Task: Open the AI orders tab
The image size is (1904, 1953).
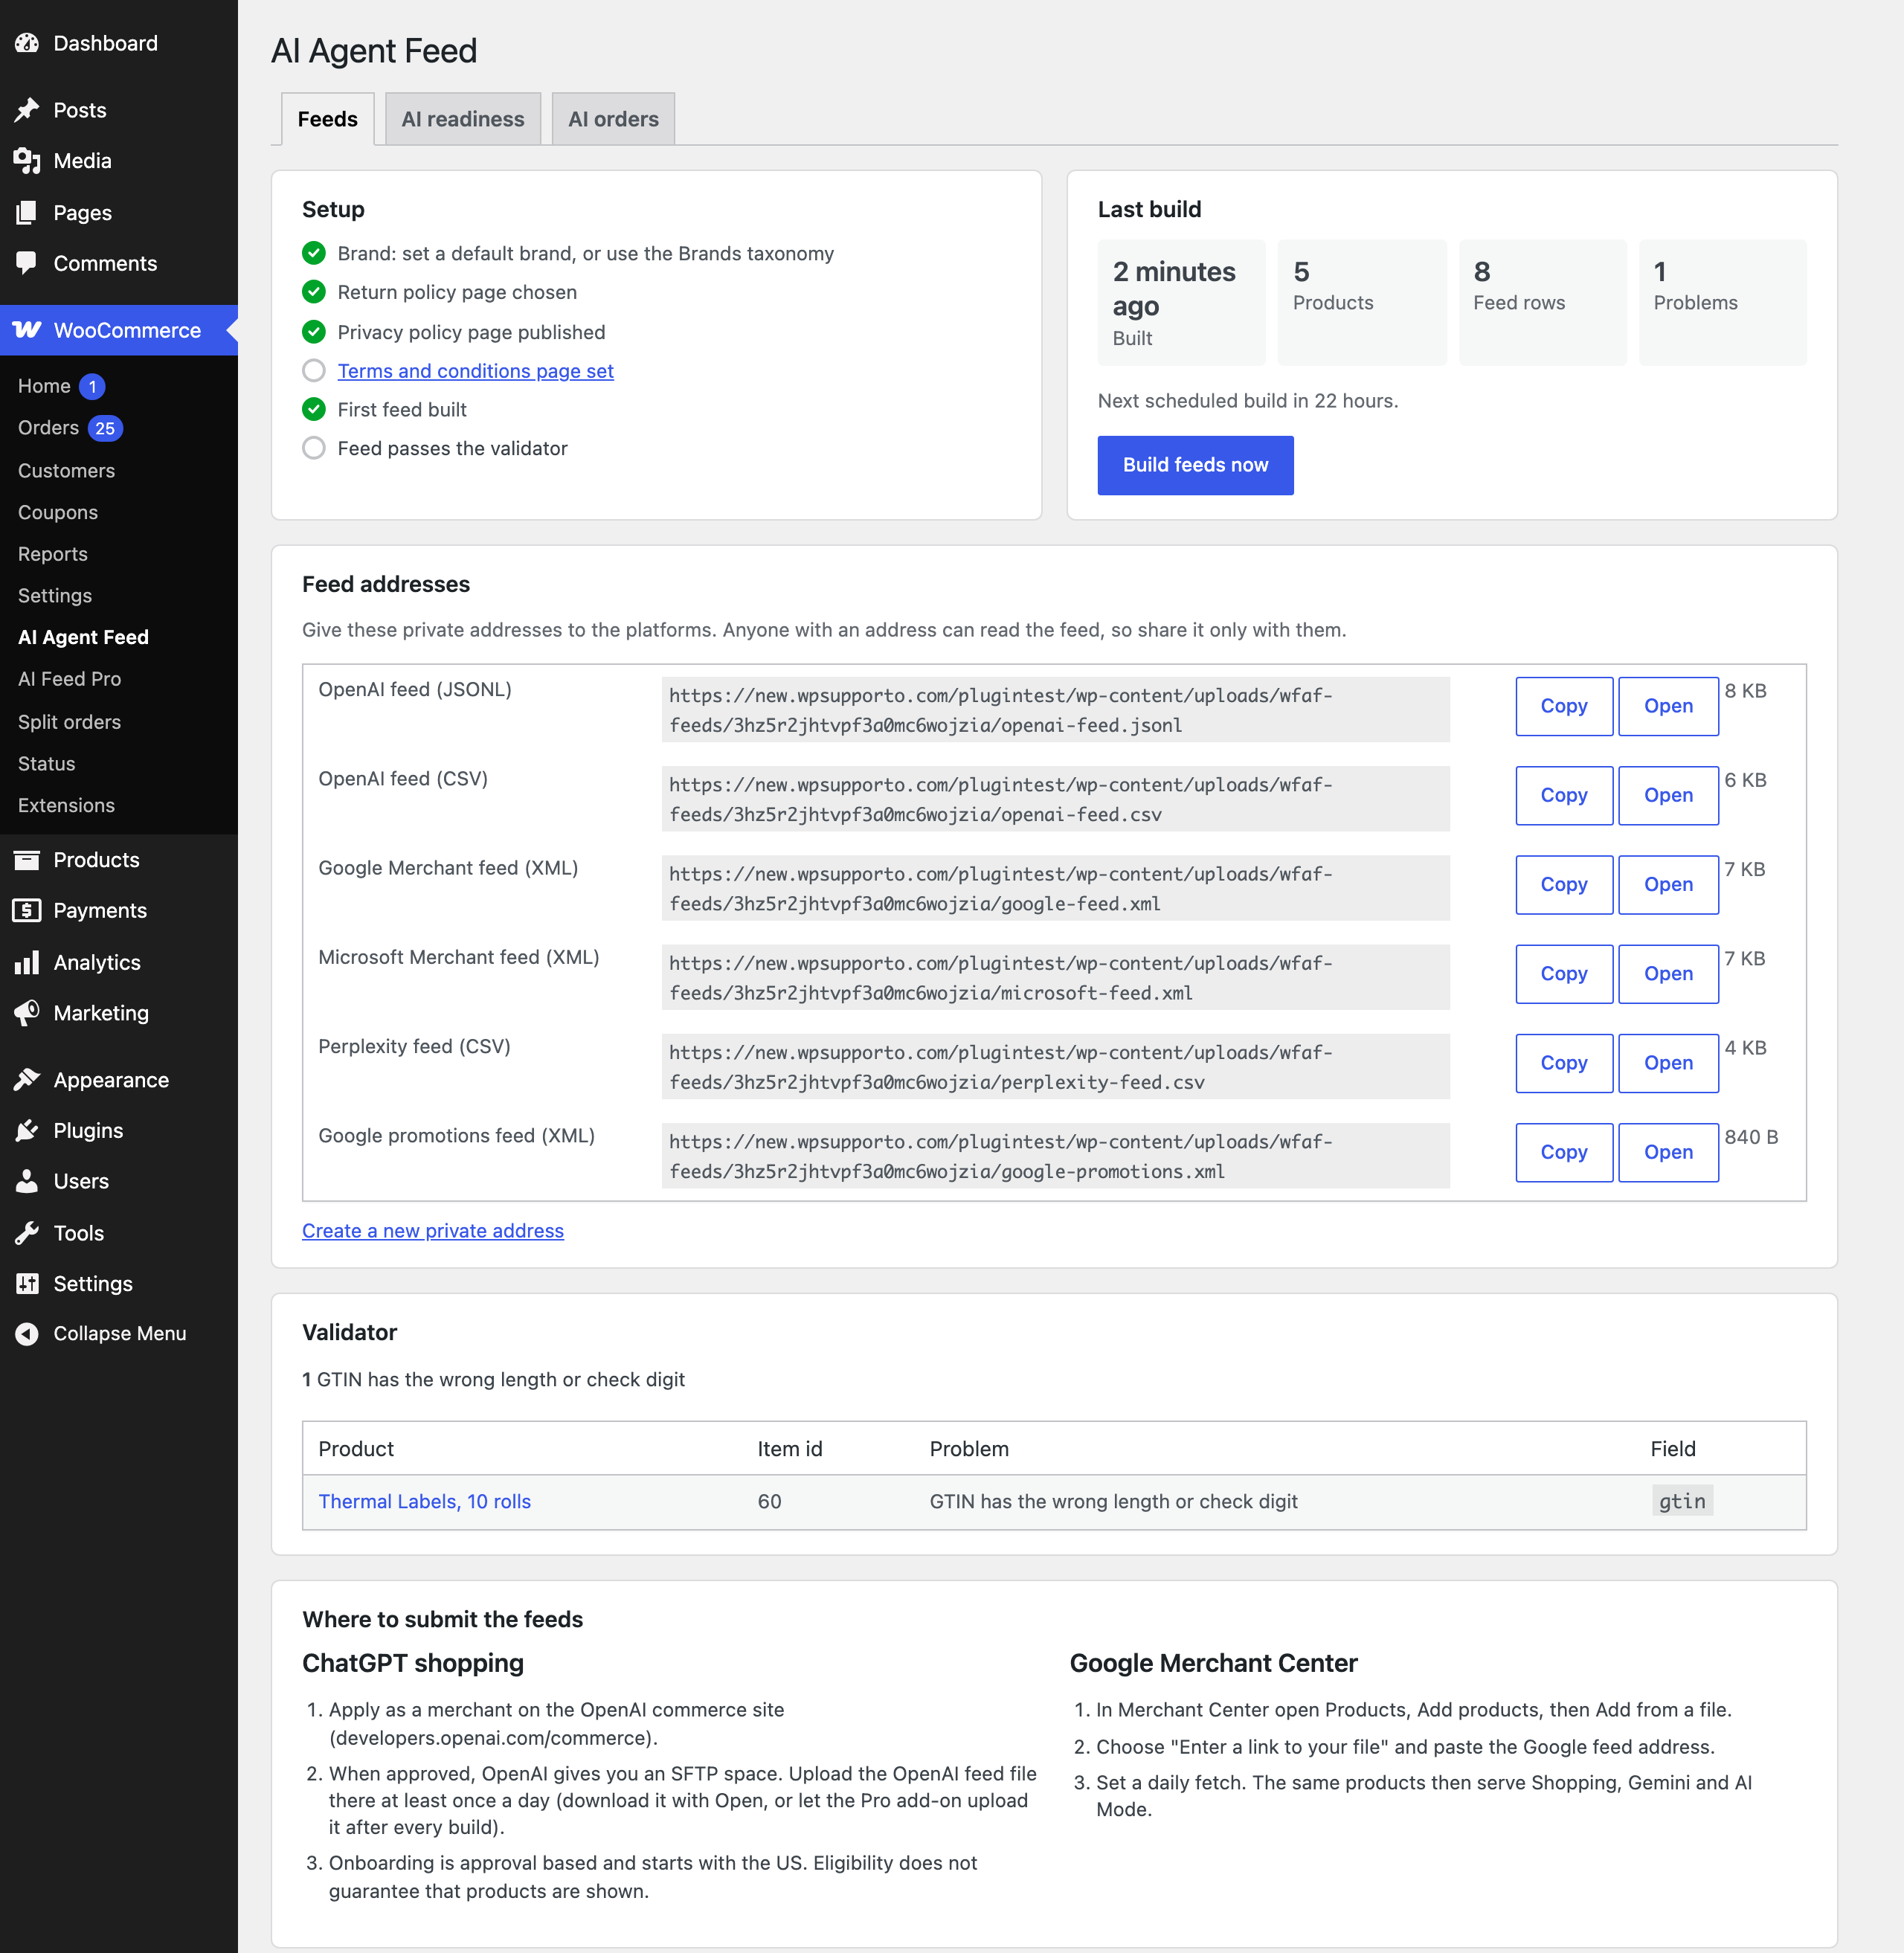Action: click(613, 119)
